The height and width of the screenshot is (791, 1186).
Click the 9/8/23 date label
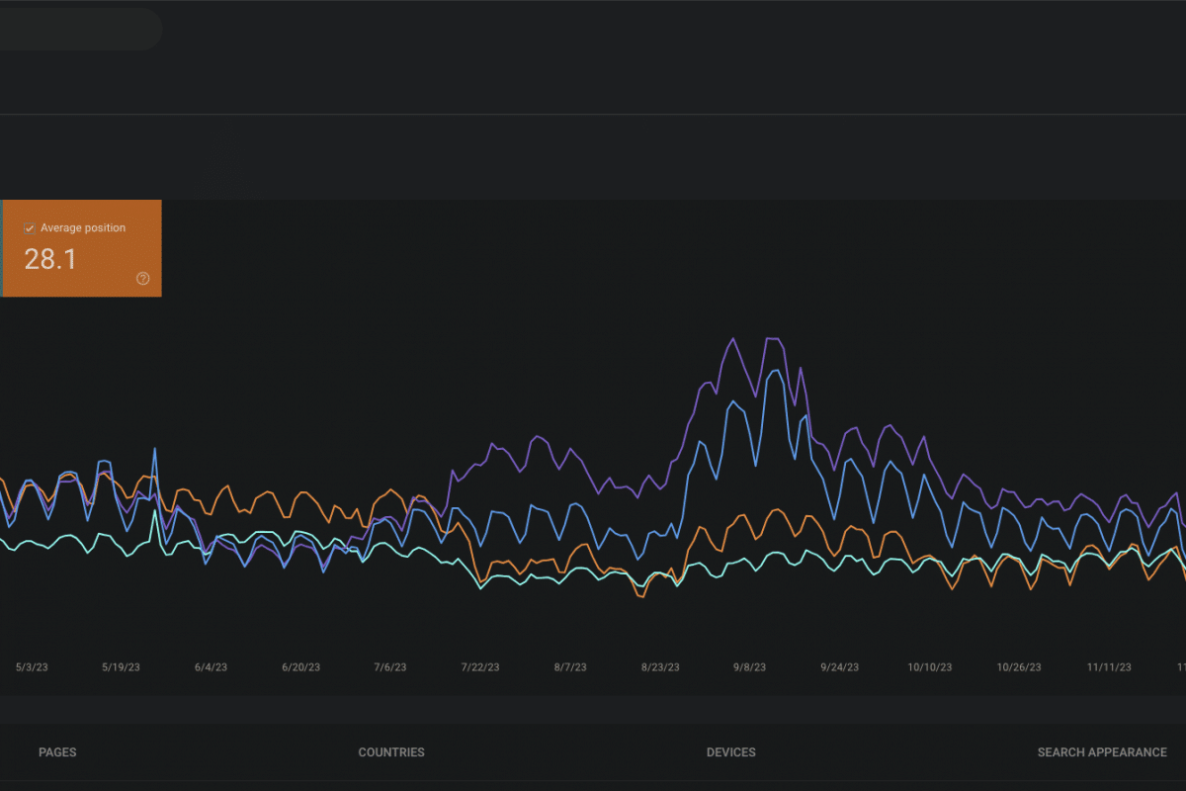(749, 667)
